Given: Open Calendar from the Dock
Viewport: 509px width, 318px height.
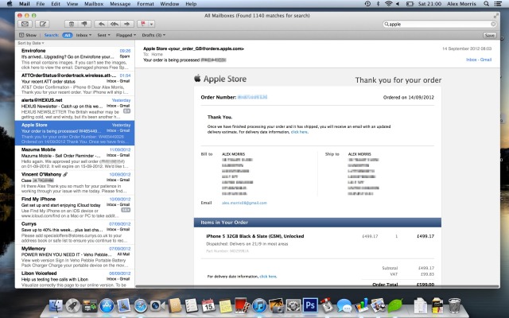Looking at the screenshot, I should click(208, 305).
